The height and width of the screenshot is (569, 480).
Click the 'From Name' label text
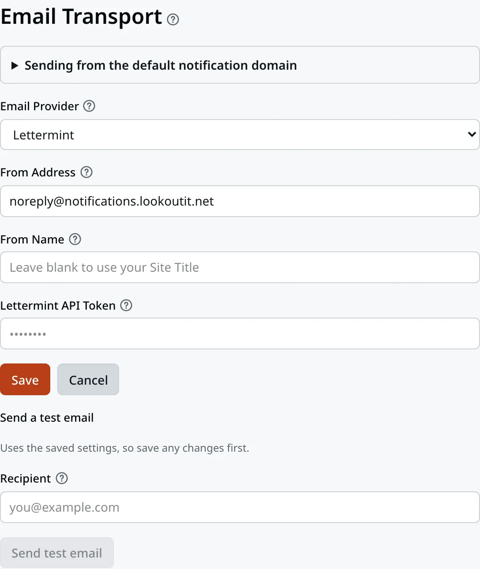32,240
